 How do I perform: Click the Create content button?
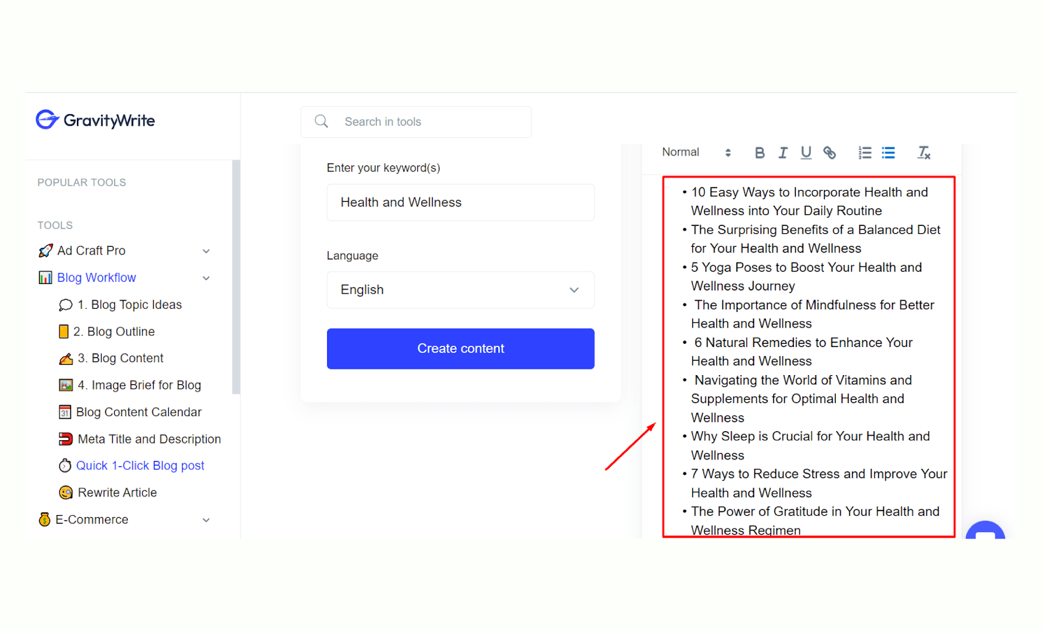click(460, 348)
